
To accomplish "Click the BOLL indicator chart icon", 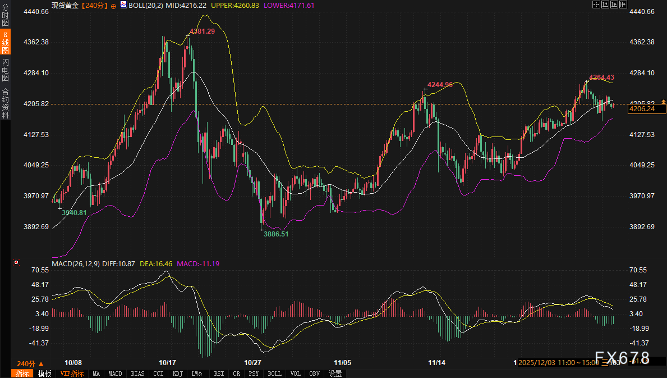I will (x=123, y=4).
